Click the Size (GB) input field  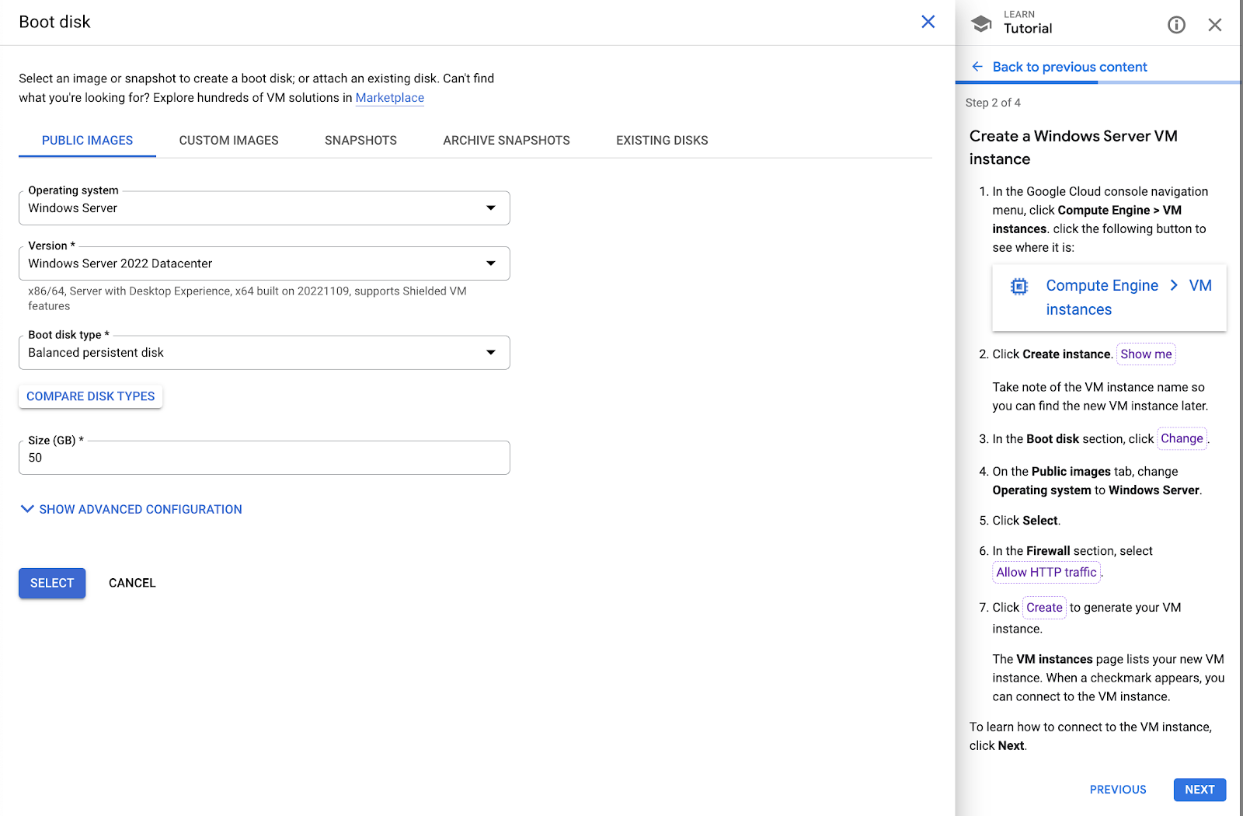(x=264, y=458)
